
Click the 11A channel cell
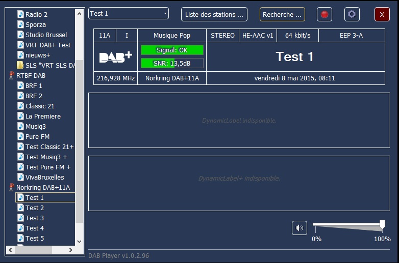click(105, 35)
